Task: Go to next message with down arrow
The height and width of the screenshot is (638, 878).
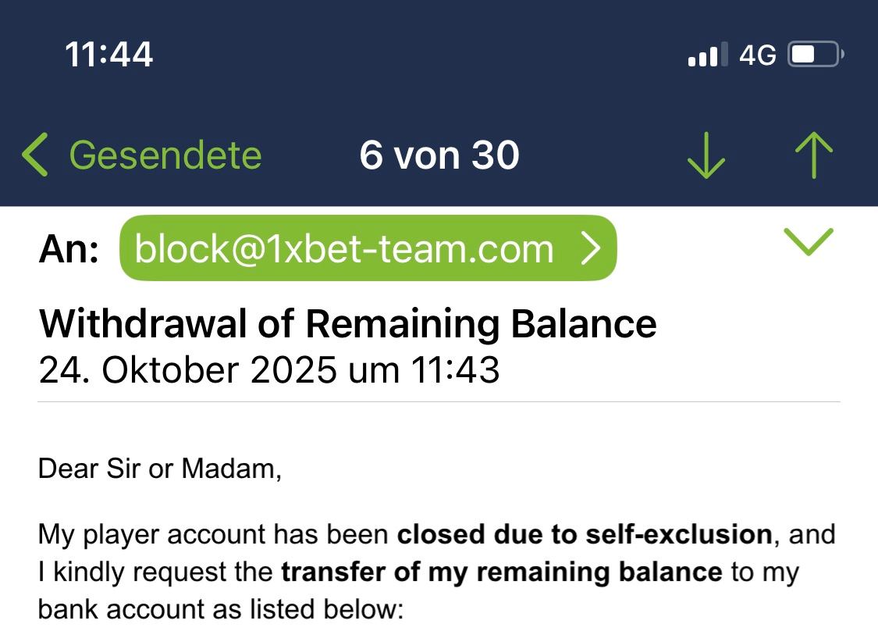Action: tap(706, 155)
